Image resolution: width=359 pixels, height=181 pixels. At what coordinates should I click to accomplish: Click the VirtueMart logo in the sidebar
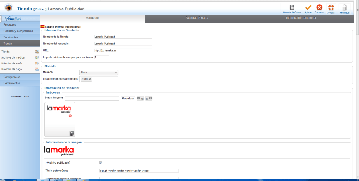coord(14,19)
